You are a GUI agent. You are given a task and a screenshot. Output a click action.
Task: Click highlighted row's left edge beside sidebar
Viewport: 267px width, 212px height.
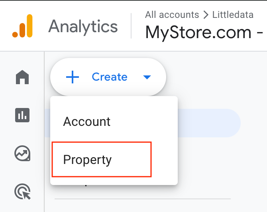(x=47, y=123)
